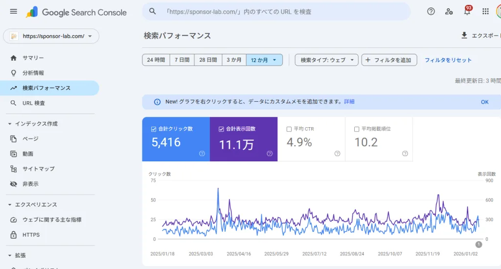Click the 詳細 link in banner
501x269 pixels.
349,102
